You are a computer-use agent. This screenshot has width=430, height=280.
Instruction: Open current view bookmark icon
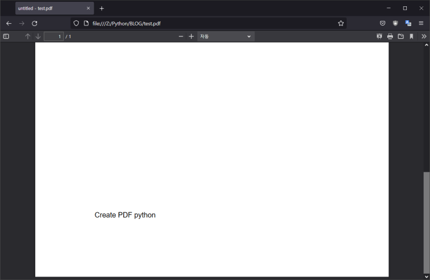tap(411, 36)
